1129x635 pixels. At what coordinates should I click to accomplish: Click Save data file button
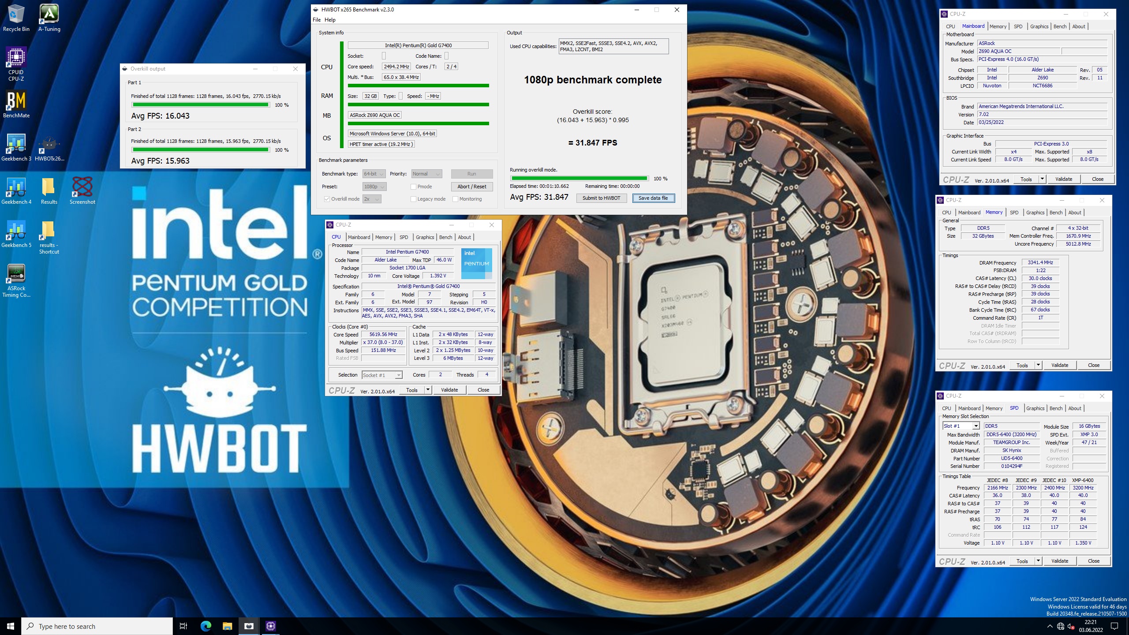pyautogui.click(x=653, y=198)
